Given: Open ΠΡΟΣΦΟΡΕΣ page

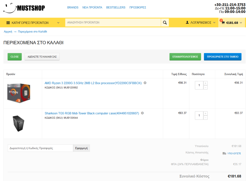Looking at the screenshot, I should (x=138, y=7).
